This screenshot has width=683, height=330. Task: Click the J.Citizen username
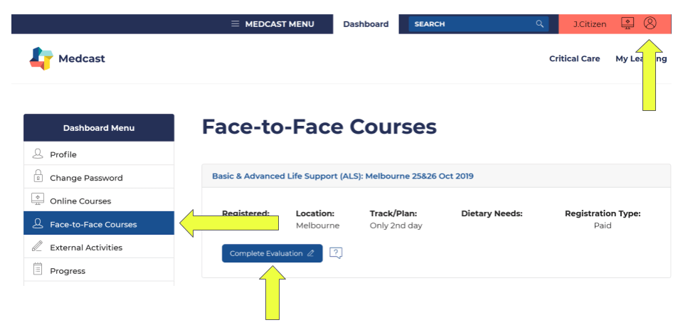(x=589, y=24)
